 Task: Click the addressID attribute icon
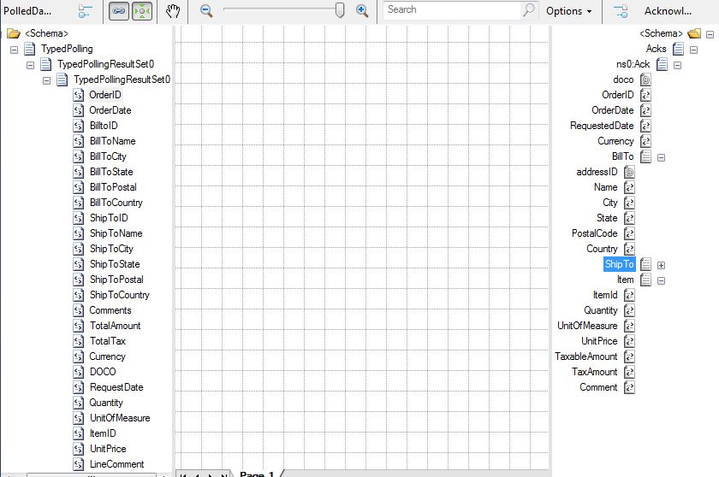pyautogui.click(x=630, y=172)
